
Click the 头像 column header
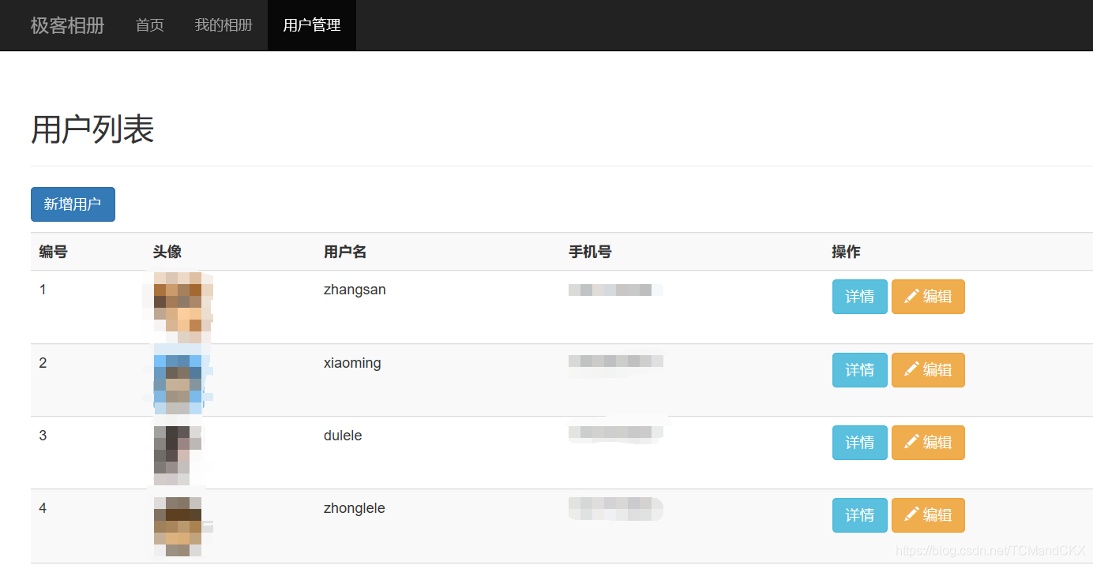167,252
